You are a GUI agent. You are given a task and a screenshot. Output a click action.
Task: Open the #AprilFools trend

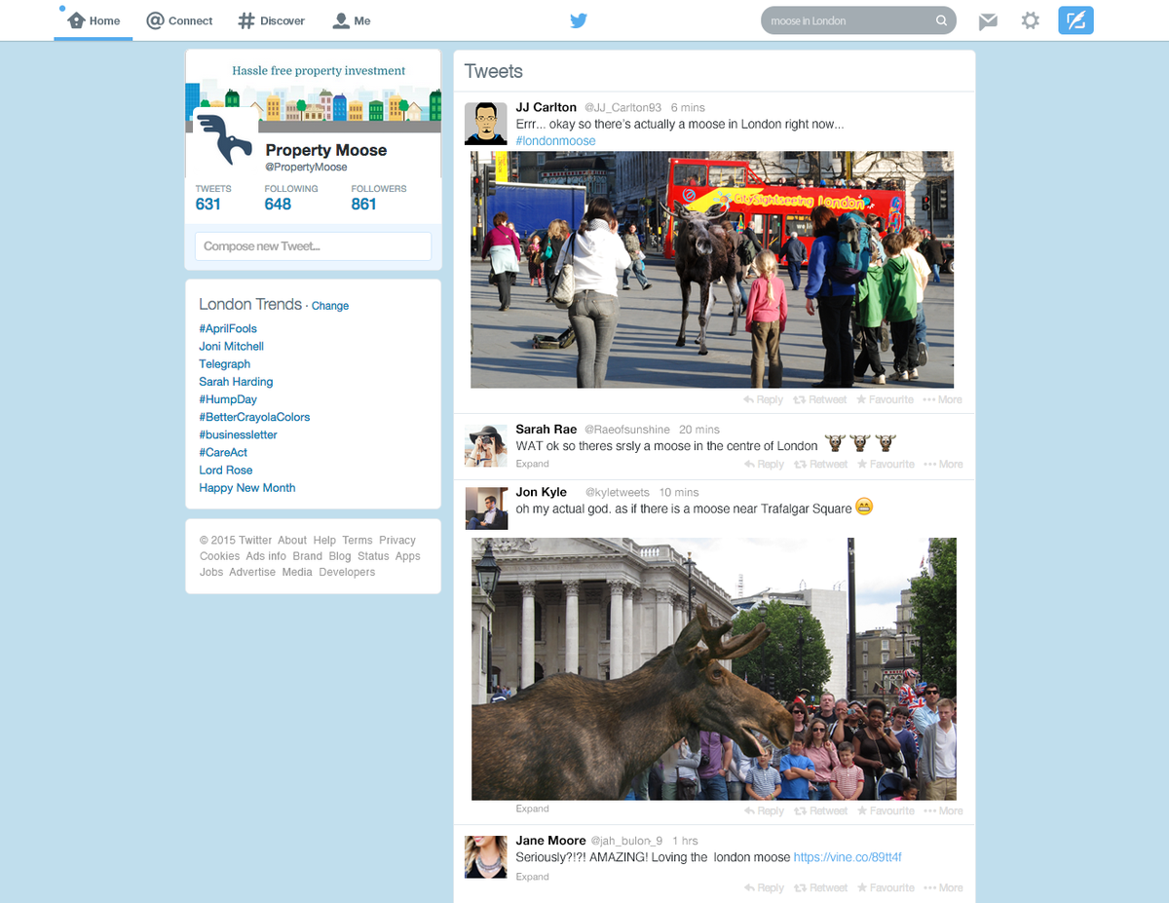coord(228,328)
